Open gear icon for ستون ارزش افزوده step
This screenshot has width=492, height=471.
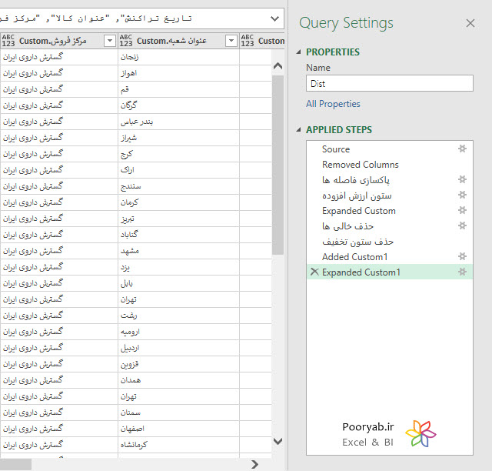tap(462, 195)
